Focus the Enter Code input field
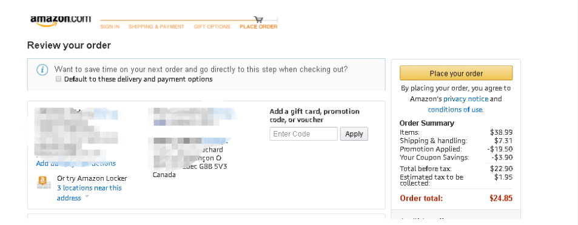The image size is (578, 225). point(304,134)
